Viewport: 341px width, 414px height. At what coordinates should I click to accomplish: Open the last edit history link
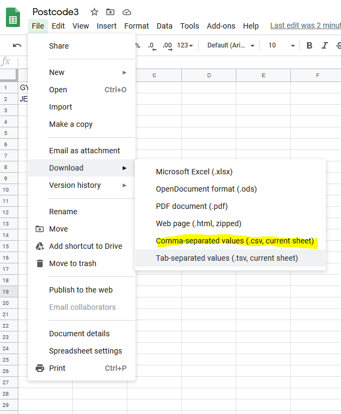click(305, 25)
